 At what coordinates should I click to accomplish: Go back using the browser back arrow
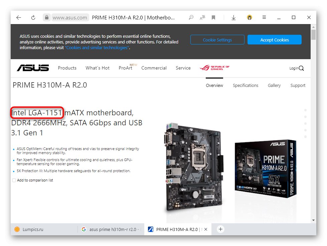point(19,17)
